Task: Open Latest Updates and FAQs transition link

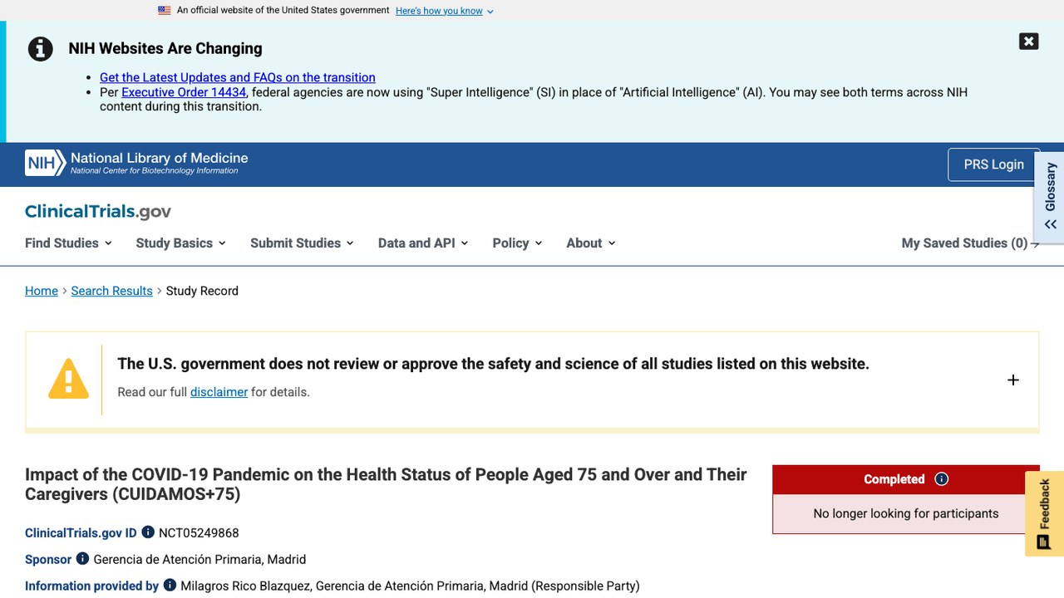Action: pyautogui.click(x=238, y=77)
